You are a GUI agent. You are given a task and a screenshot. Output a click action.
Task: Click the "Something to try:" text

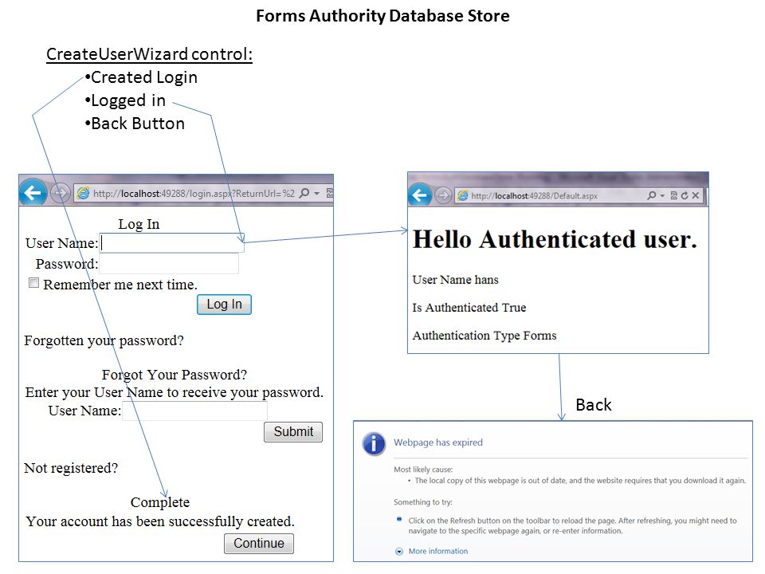tap(423, 502)
